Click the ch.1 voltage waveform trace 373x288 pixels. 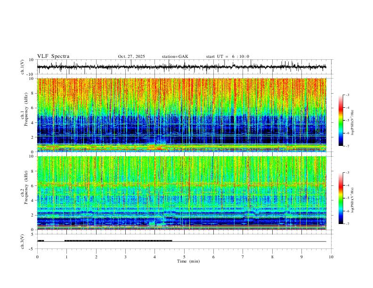tap(181, 67)
